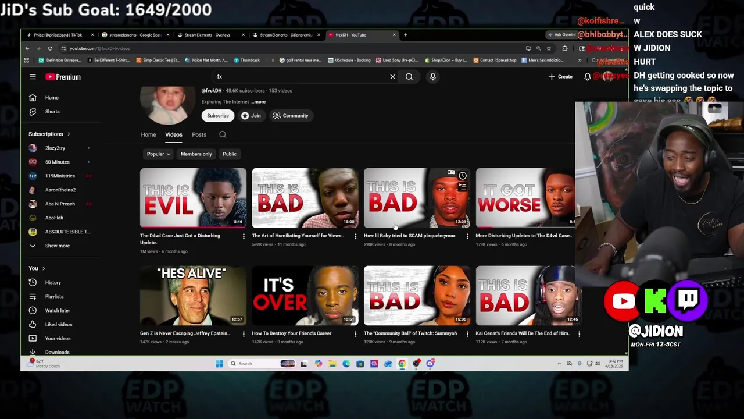The image size is (744, 419).
Task: Bookmark this page with star icon
Action: [x=549, y=48]
